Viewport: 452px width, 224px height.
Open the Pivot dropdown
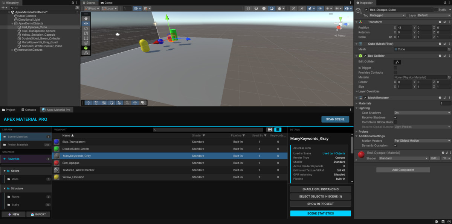(92, 8)
